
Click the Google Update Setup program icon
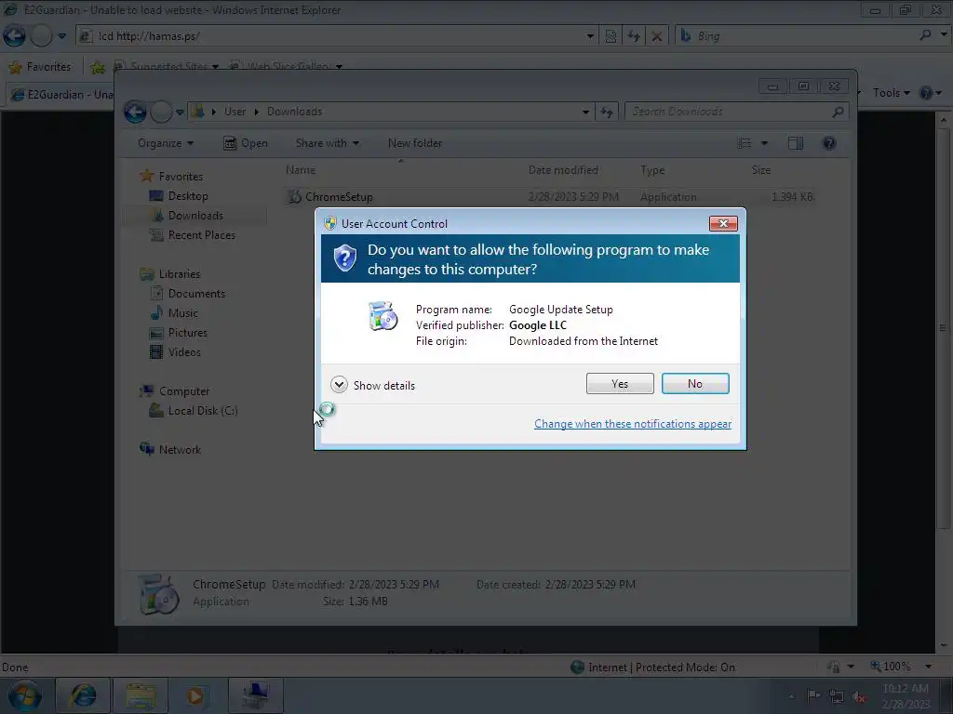point(383,316)
